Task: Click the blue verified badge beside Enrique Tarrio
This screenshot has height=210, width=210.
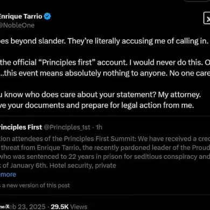Action: point(47,17)
